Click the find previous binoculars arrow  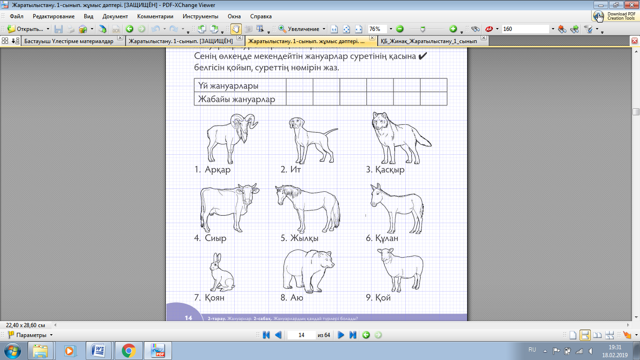pos(562,29)
